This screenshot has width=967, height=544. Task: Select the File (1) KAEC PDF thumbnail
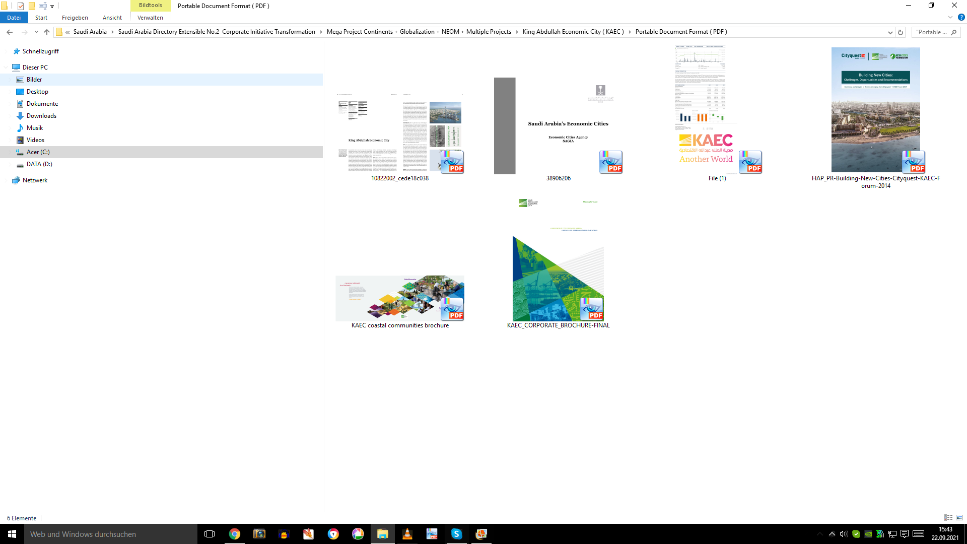tap(717, 111)
